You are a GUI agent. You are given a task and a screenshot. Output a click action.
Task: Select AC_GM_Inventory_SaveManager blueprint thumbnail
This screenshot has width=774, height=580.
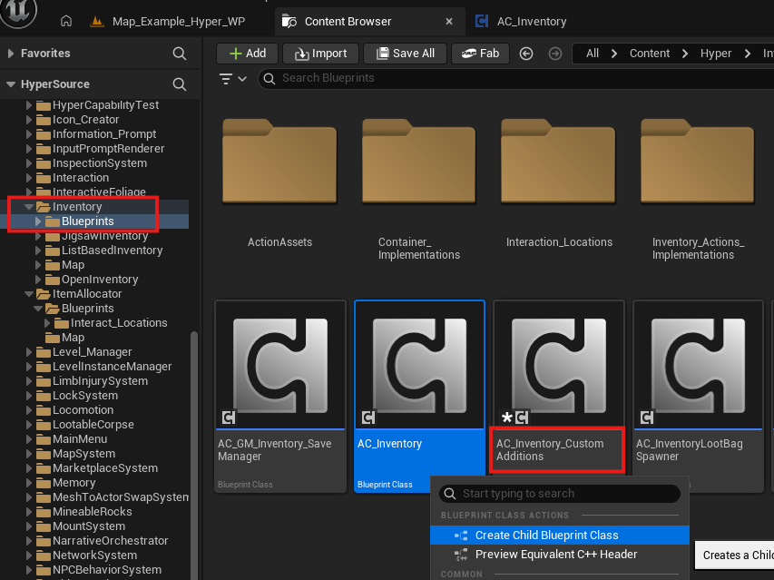(279, 364)
